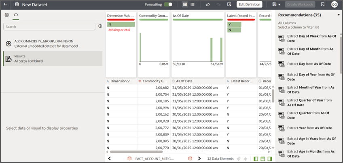Click Create Workbook button

pyautogui.click(x=300, y=4)
